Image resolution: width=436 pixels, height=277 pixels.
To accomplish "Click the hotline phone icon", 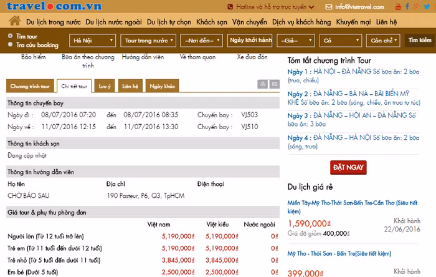I will pos(230,7).
